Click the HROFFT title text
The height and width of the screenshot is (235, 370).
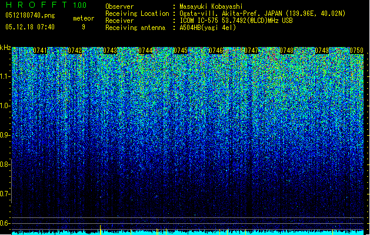click(36, 5)
